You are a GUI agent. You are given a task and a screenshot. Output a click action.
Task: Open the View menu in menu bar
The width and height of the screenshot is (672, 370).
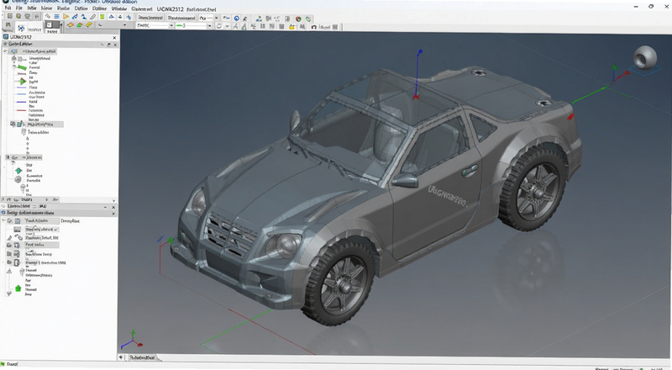click(46, 8)
